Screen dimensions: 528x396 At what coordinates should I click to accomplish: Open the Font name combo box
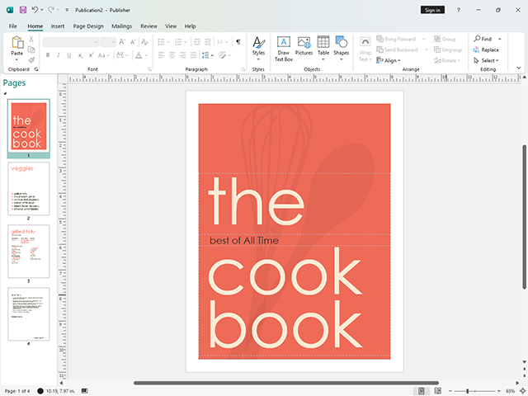pyautogui.click(x=71, y=42)
